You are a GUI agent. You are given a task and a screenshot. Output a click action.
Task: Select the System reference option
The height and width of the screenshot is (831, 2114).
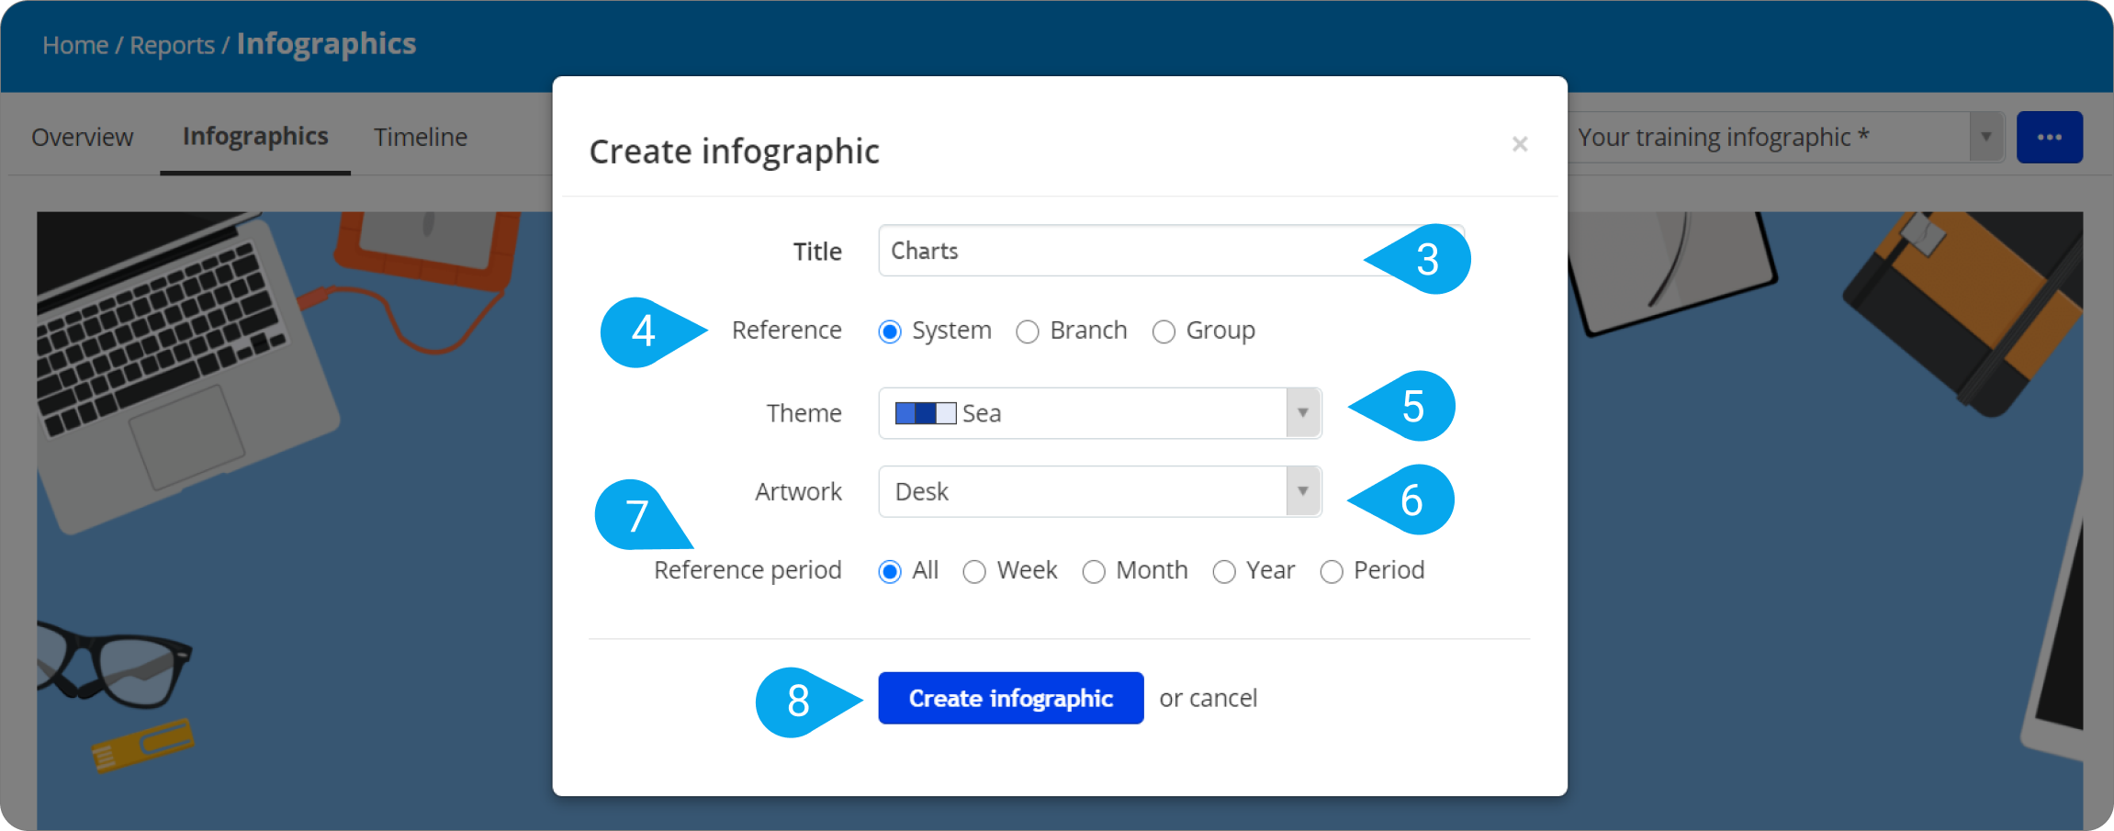[x=889, y=331]
